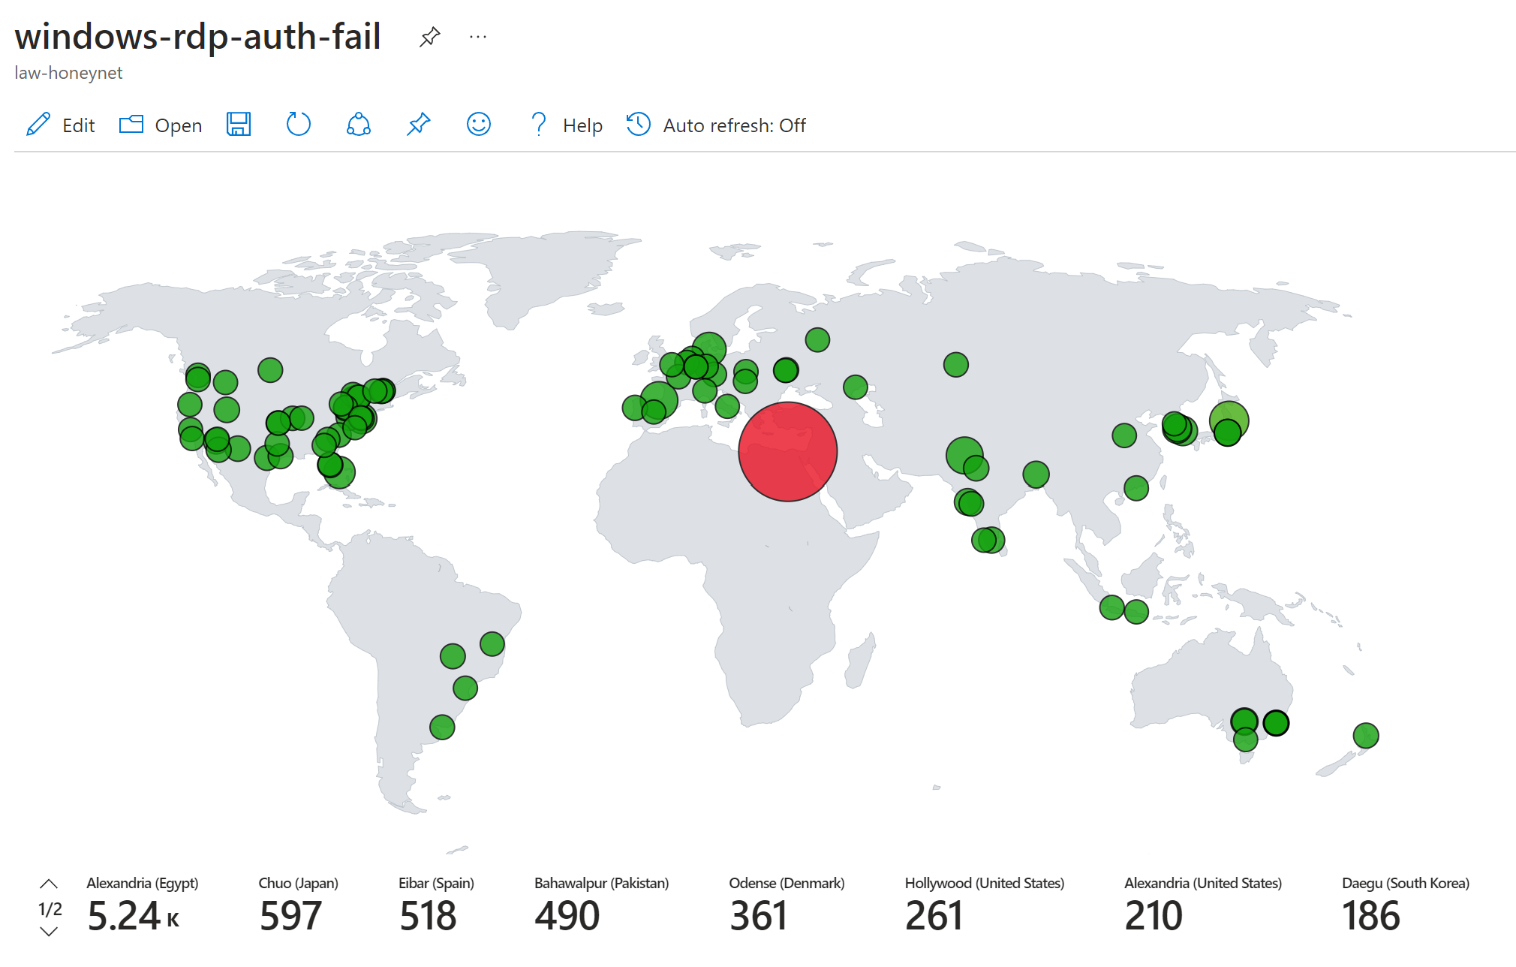This screenshot has width=1516, height=967.
Task: Save the workbook with floppy disk icon
Action: click(x=239, y=125)
